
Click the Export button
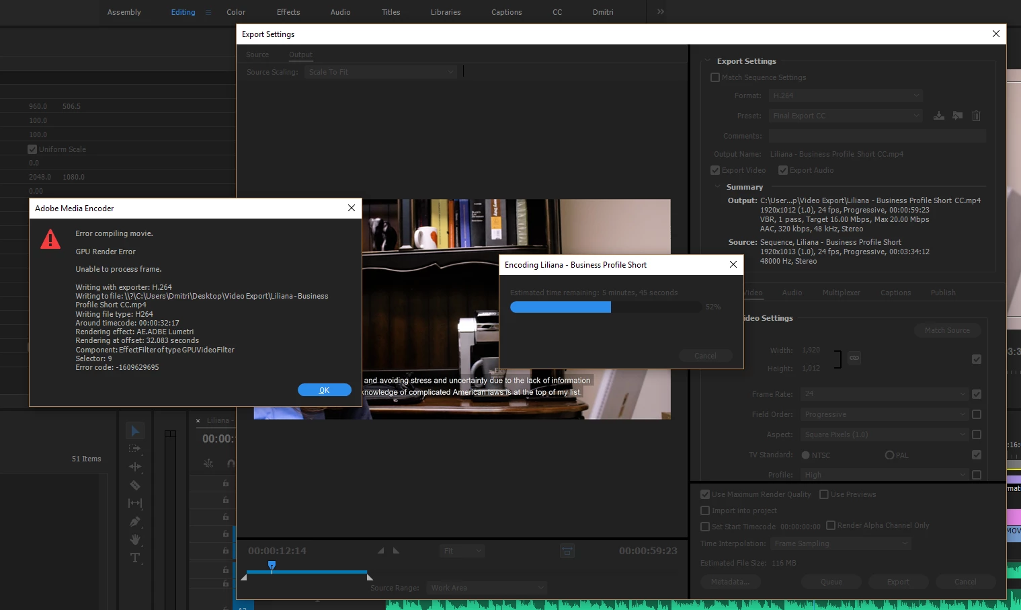coord(898,582)
